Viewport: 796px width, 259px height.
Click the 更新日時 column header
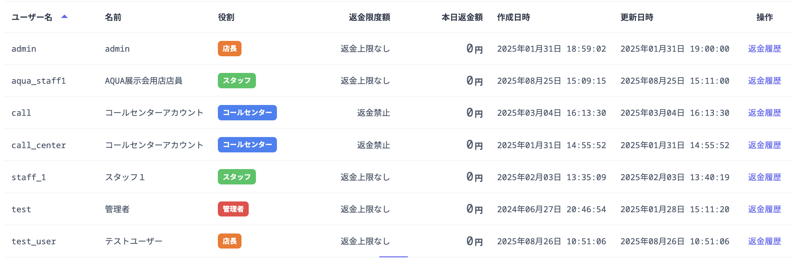coord(637,17)
